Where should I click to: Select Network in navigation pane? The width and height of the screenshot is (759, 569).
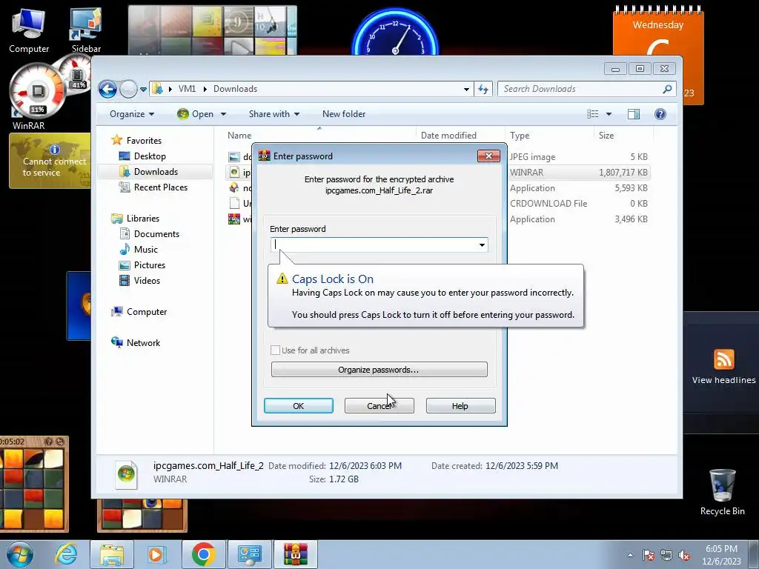143,342
